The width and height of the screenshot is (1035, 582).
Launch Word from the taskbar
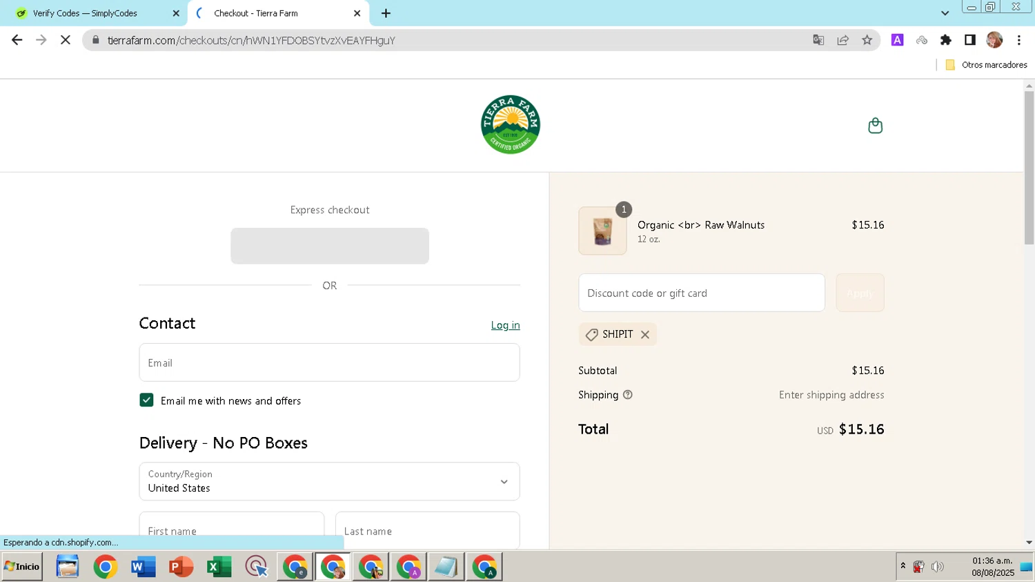tap(143, 567)
